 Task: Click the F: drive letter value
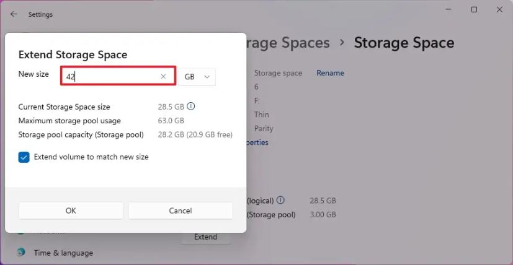[257, 101]
